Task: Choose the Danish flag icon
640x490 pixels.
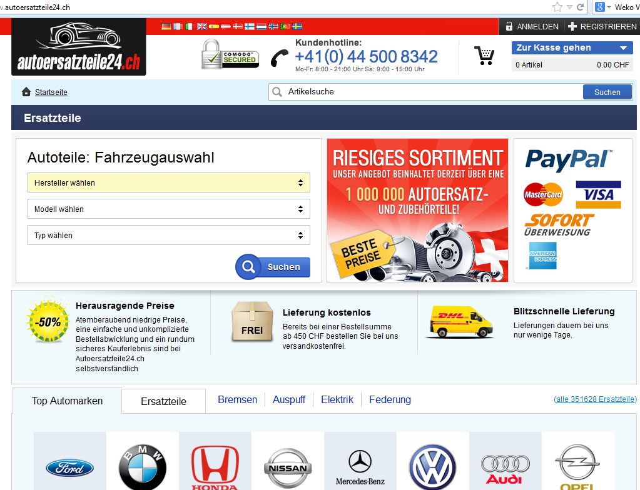Action: (x=238, y=26)
